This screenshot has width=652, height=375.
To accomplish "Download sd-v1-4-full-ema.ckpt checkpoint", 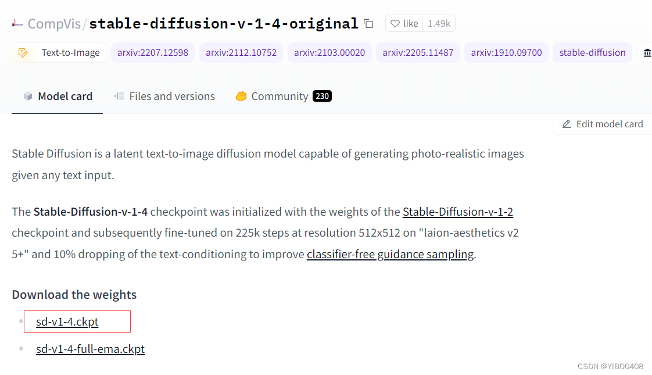I will point(90,349).
